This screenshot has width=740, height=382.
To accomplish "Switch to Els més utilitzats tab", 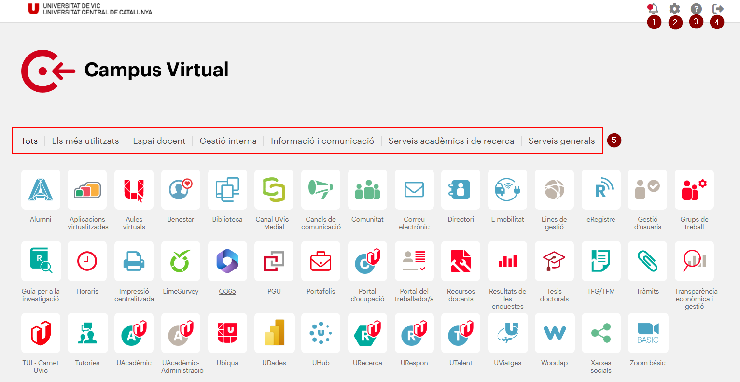I will pyautogui.click(x=85, y=141).
